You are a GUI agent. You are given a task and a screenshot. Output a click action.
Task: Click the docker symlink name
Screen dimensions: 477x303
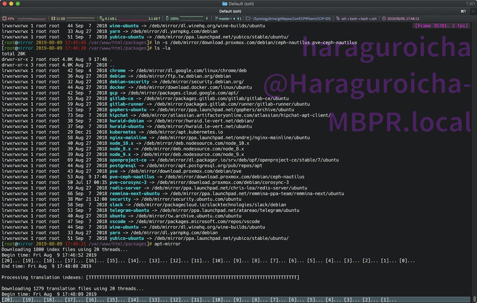point(117,87)
